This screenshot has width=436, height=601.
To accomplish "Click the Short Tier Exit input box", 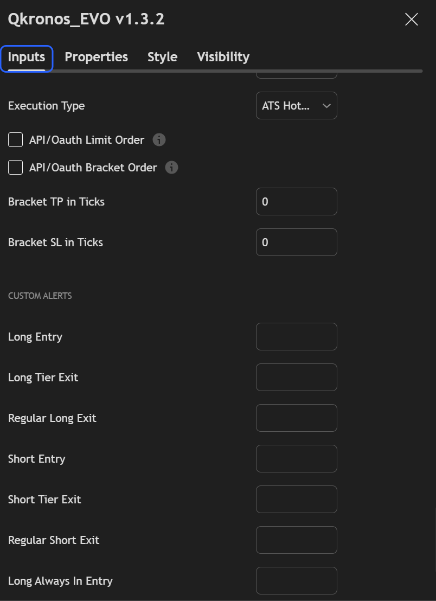I will pos(296,500).
